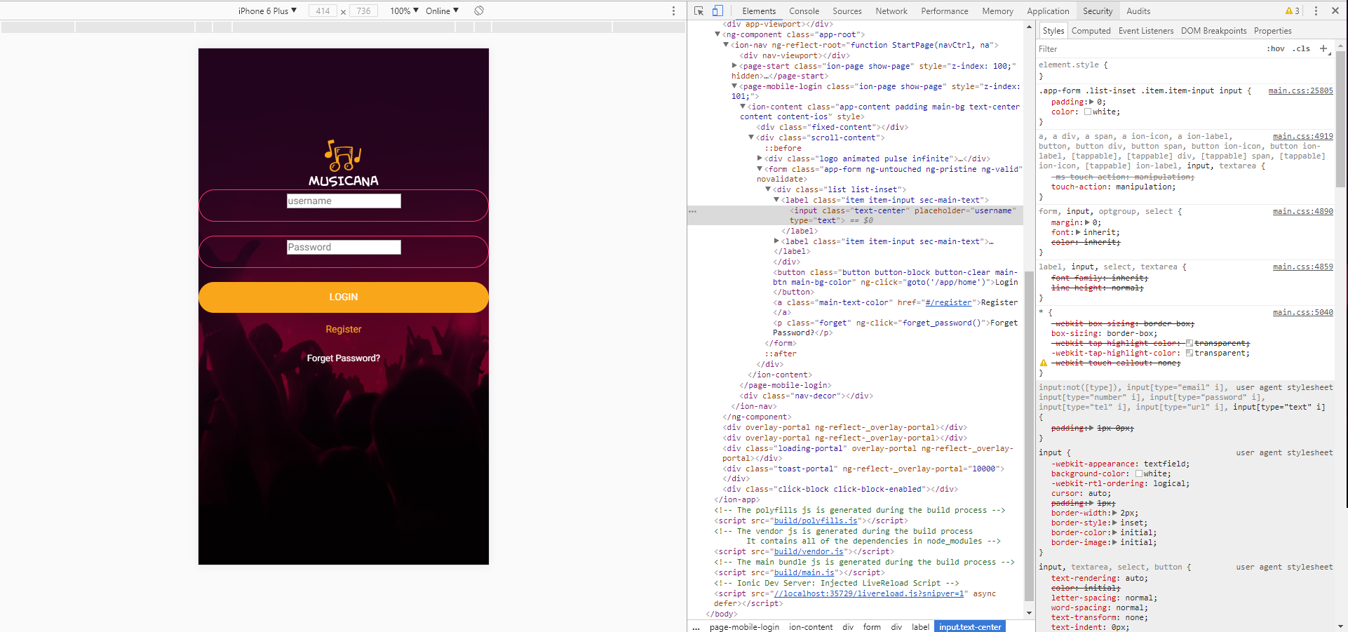The width and height of the screenshot is (1348, 632).
Task: Switch to the Sources tab
Action: (x=847, y=11)
